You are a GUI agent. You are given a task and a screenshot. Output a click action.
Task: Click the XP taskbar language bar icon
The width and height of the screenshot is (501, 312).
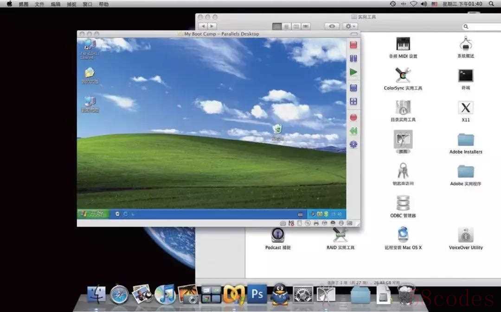pos(300,214)
